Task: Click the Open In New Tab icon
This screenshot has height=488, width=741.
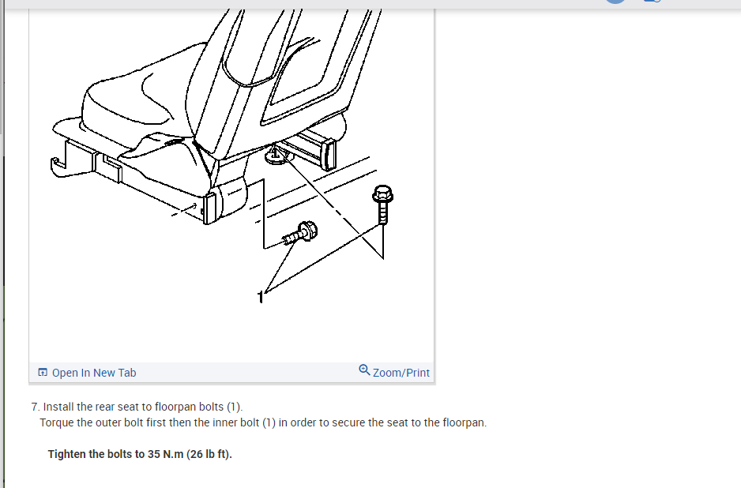Action: (x=43, y=372)
